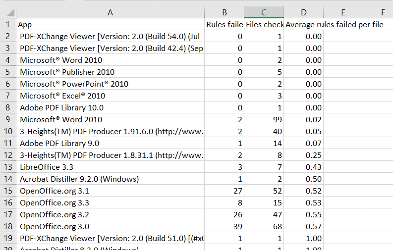Click the 'Rules faile' header cell

[225, 24]
